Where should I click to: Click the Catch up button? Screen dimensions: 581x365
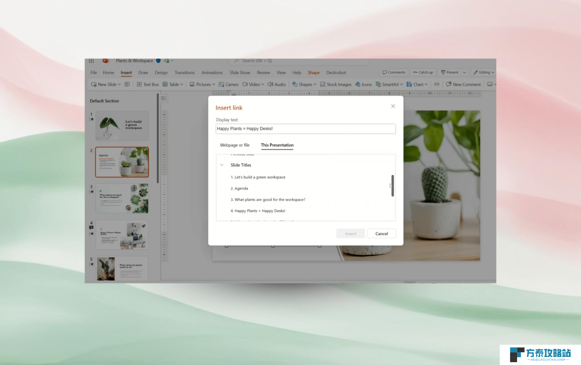423,72
